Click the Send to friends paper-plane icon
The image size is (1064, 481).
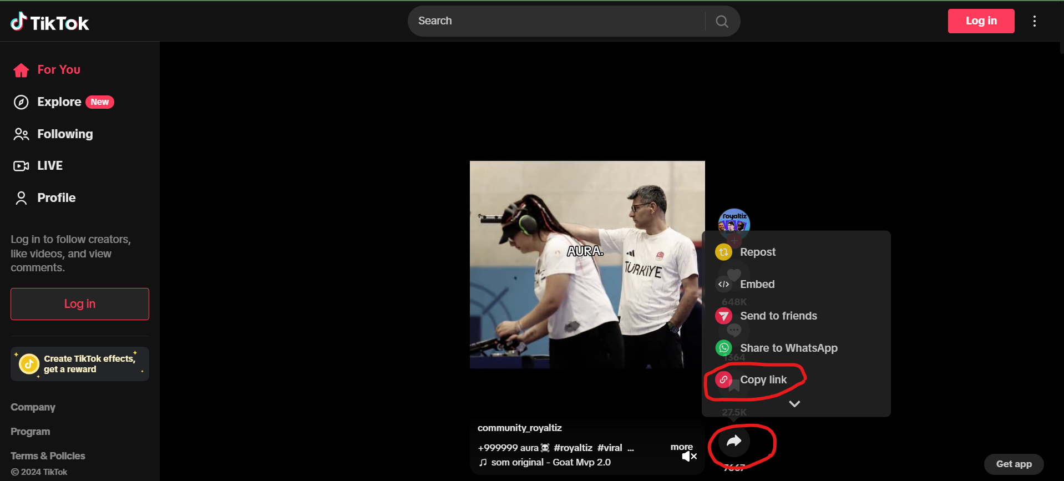723,316
